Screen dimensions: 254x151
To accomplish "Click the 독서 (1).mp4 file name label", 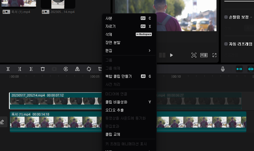I will (x=20, y=12).
